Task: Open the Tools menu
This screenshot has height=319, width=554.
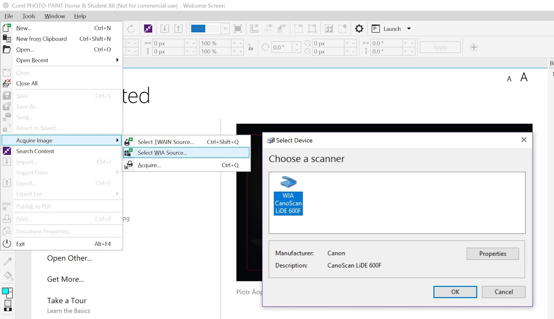Action: (29, 16)
